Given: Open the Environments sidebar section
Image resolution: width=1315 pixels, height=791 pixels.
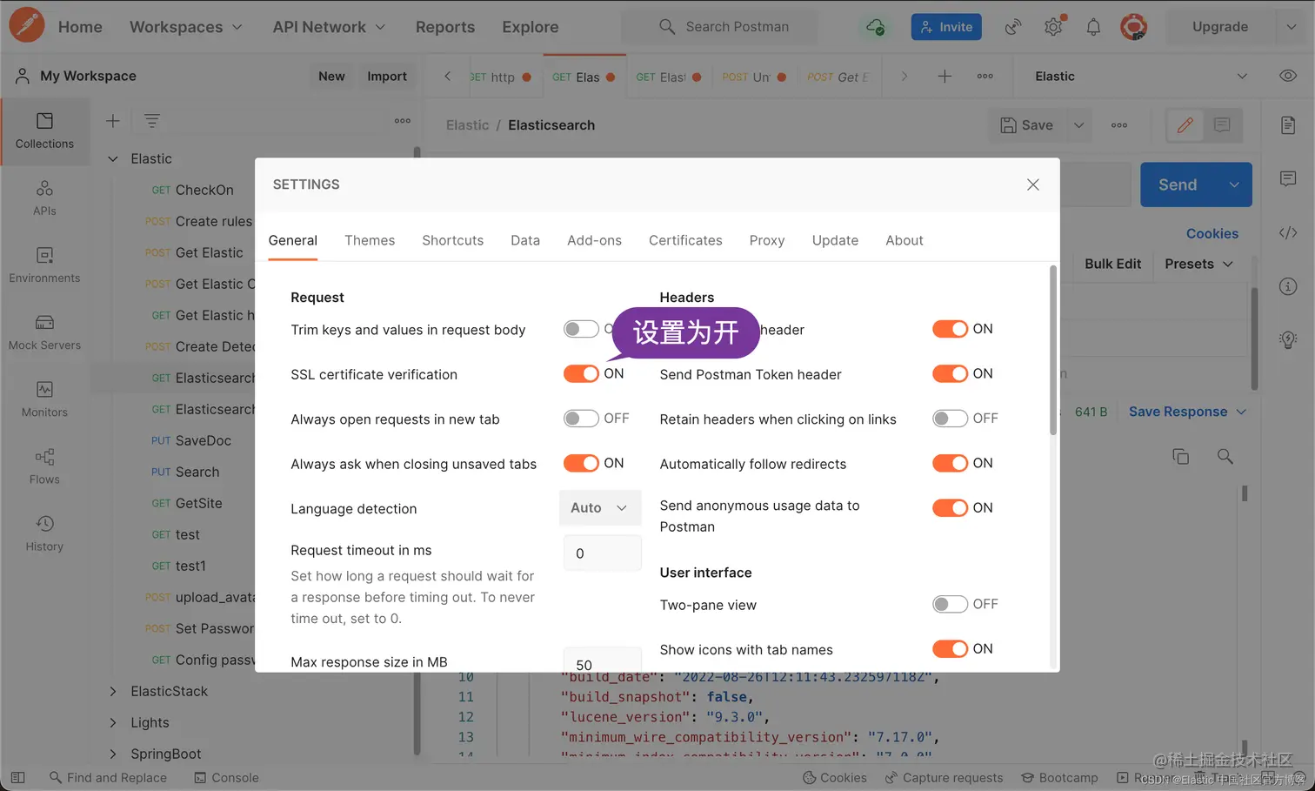Looking at the screenshot, I should pos(44,265).
